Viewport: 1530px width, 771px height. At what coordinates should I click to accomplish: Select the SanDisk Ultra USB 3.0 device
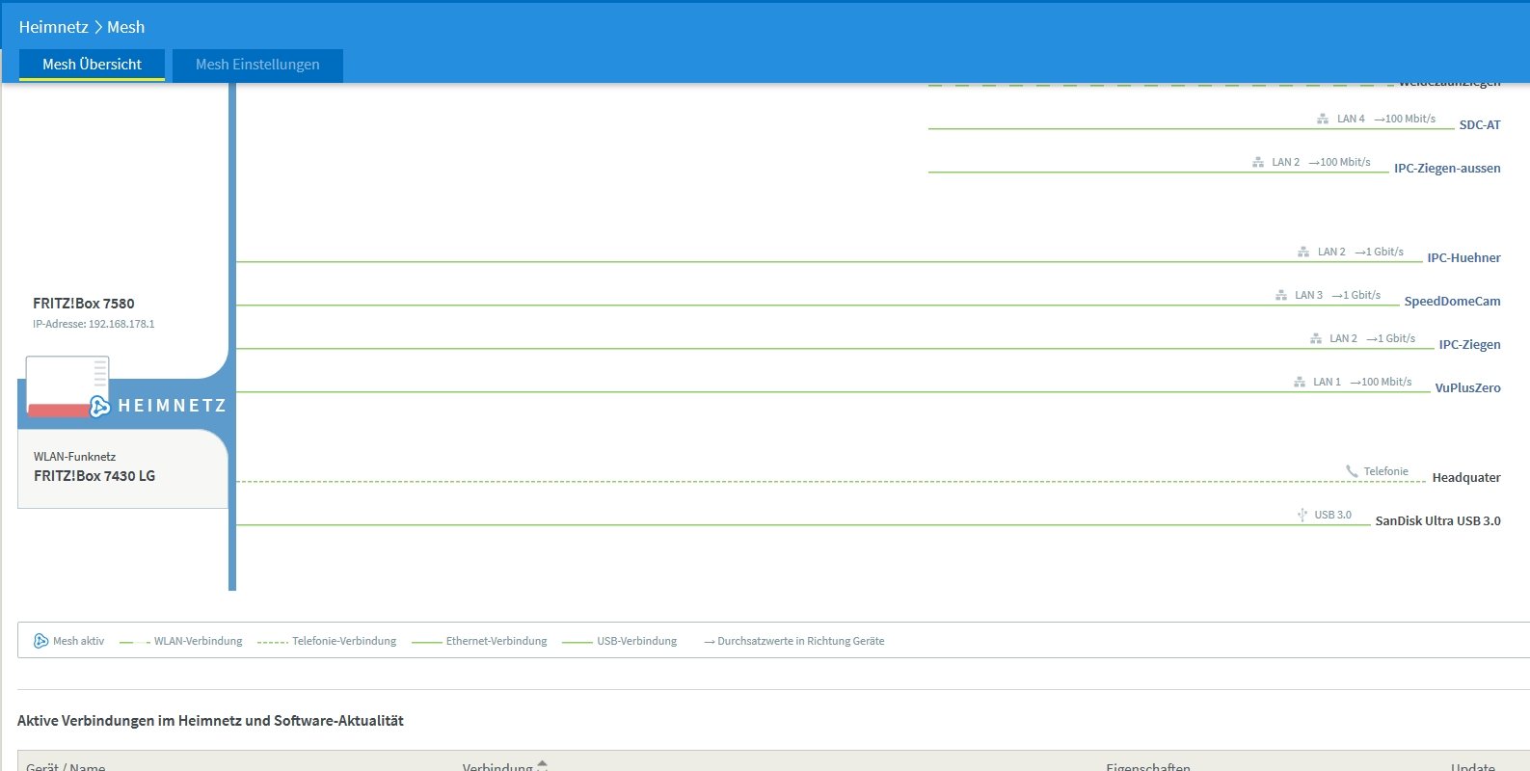pyautogui.click(x=1437, y=521)
